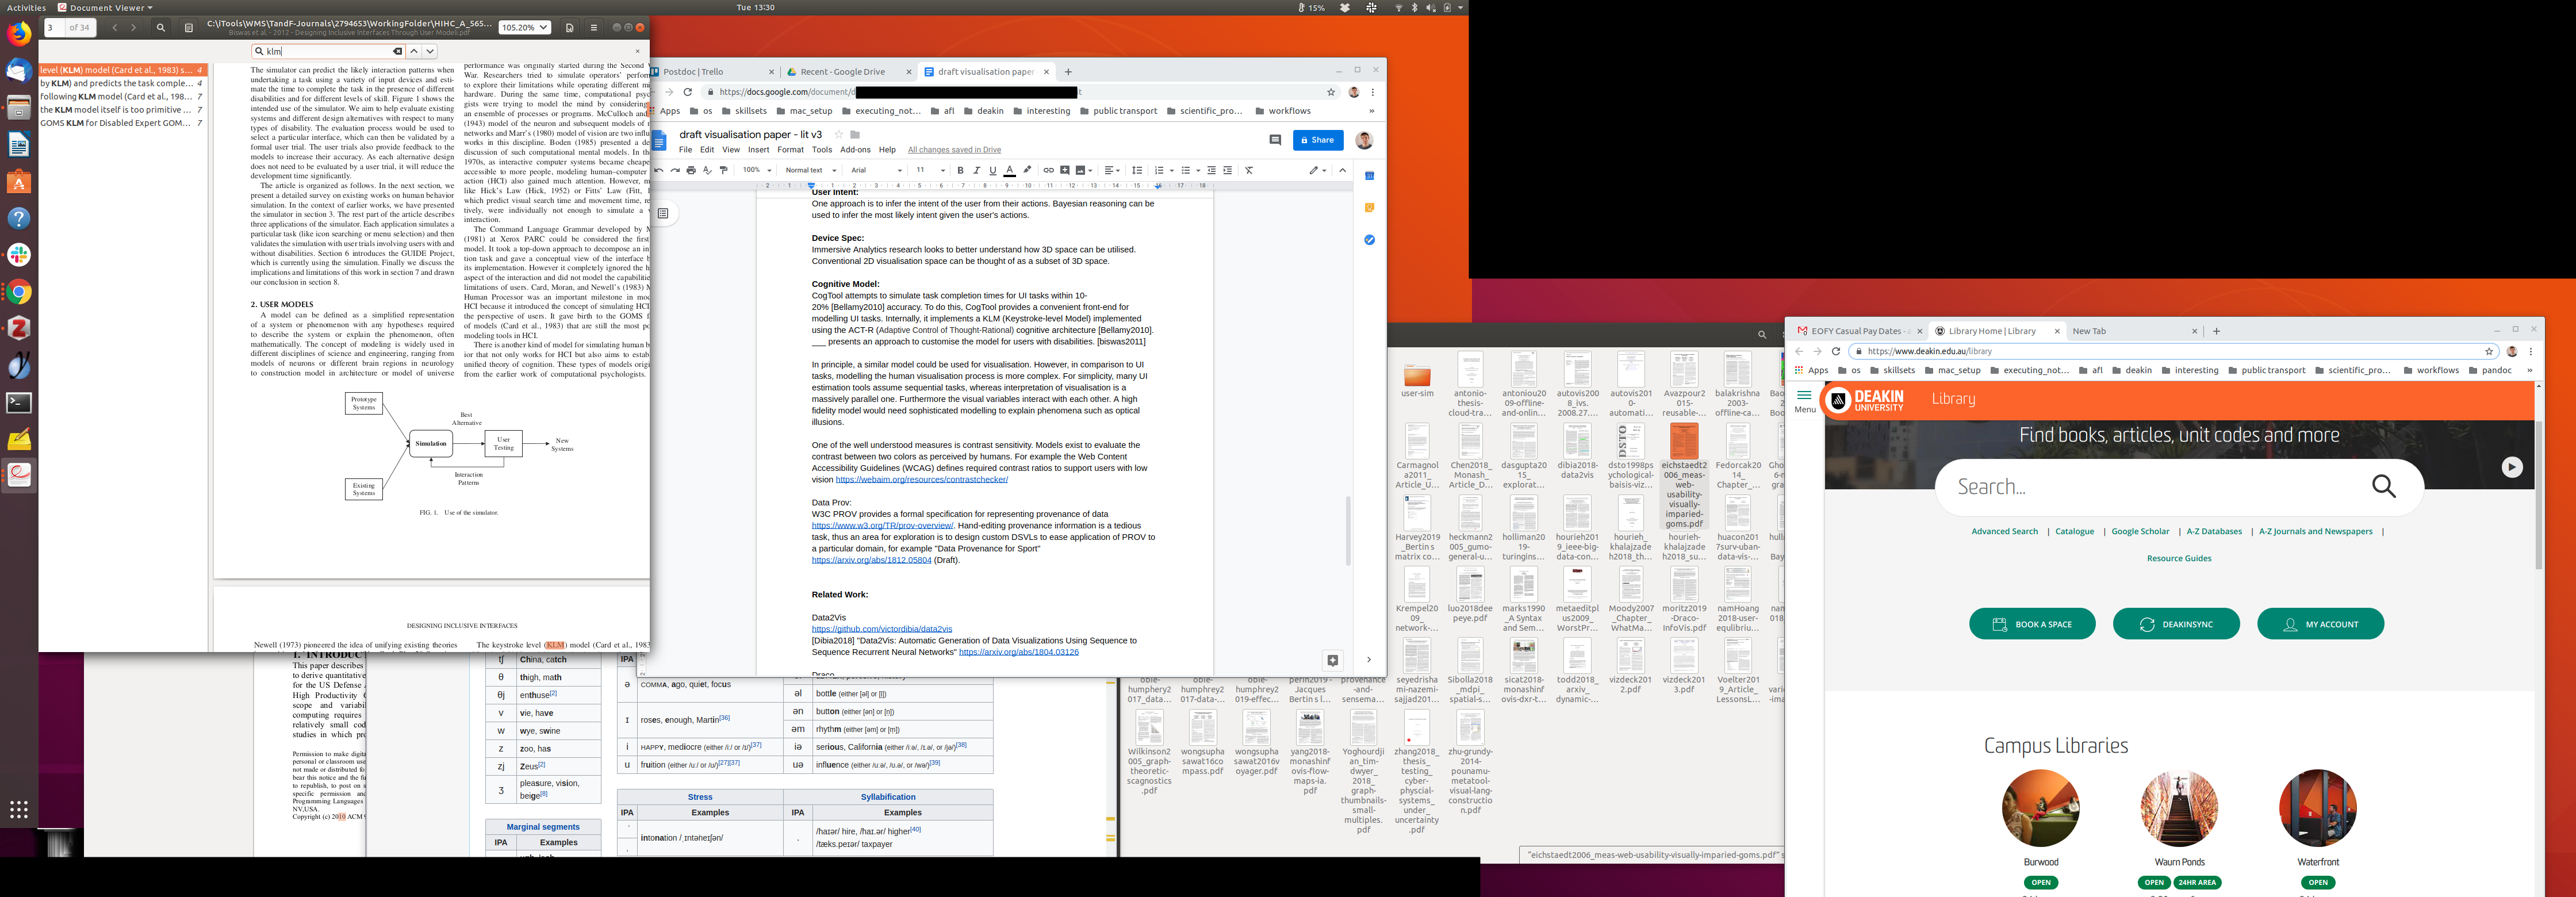The image size is (2576, 897).
Task: Toggle italic formatting in Docs
Action: tap(976, 170)
